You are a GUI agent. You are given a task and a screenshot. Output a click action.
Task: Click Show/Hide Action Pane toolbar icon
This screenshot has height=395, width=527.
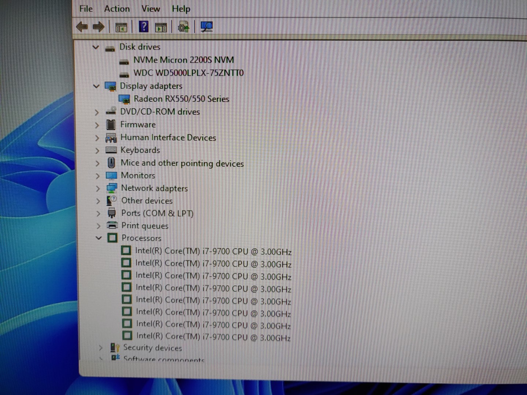[161, 27]
